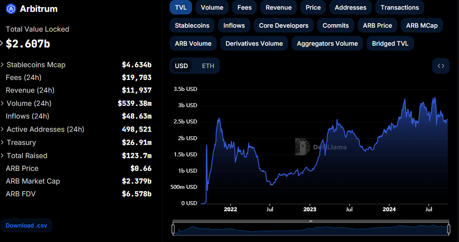The width and height of the screenshot is (459, 242).
Task: Toggle the Revenue chart metric
Action: (x=278, y=7)
